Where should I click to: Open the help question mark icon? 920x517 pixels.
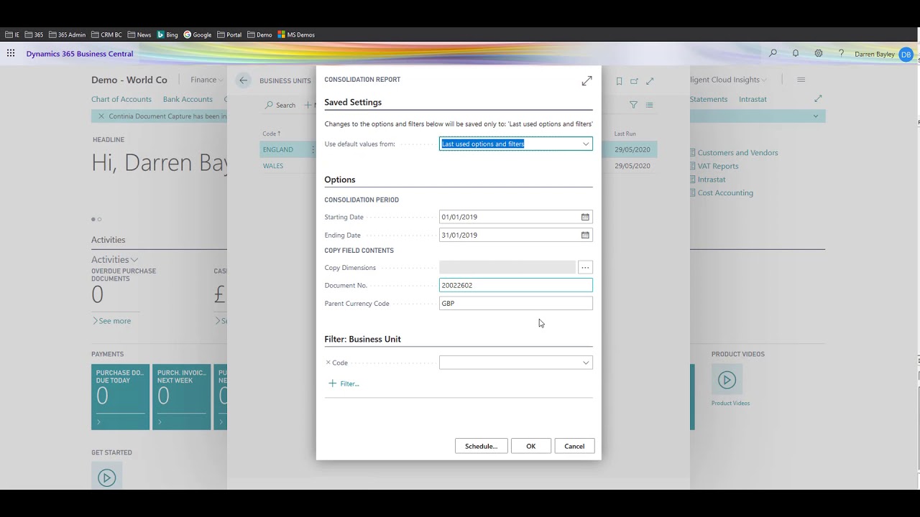tap(841, 53)
